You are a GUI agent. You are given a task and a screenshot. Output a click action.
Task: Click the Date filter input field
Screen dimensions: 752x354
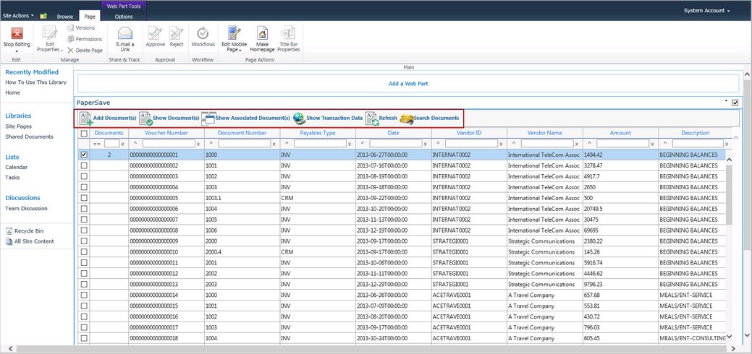click(396, 143)
